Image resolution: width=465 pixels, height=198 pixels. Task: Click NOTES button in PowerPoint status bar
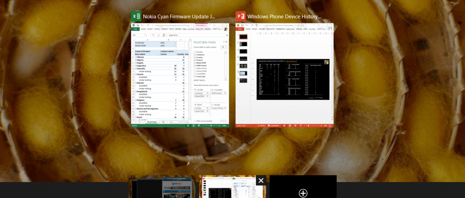click(x=261, y=126)
